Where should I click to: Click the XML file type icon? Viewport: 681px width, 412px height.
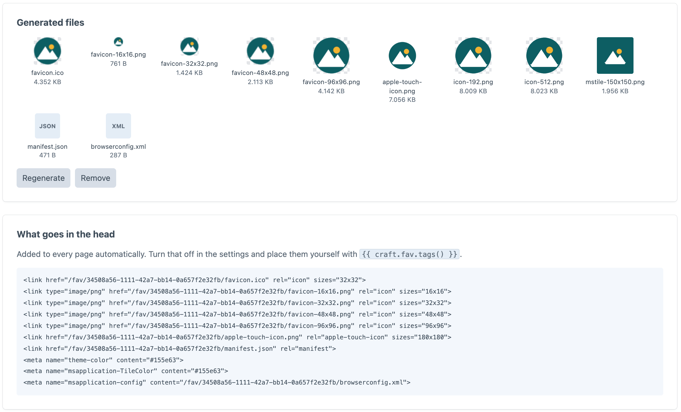tap(118, 126)
